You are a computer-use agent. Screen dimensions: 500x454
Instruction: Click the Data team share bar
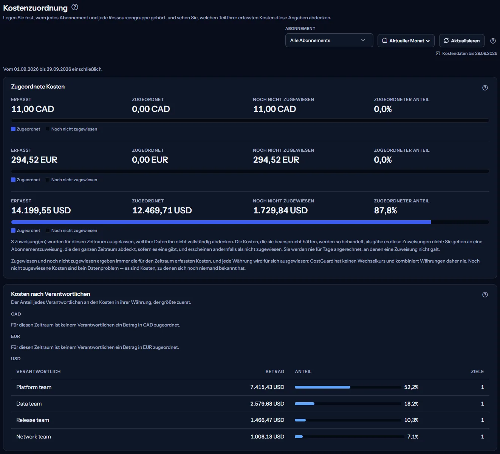348,404
